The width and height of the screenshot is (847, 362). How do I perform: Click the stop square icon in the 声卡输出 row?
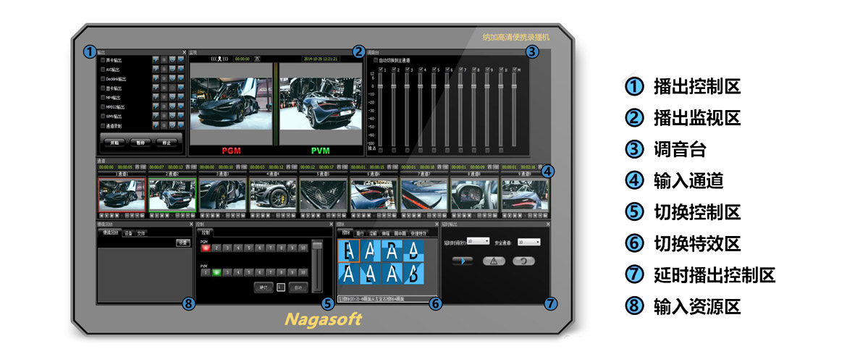coord(164,60)
